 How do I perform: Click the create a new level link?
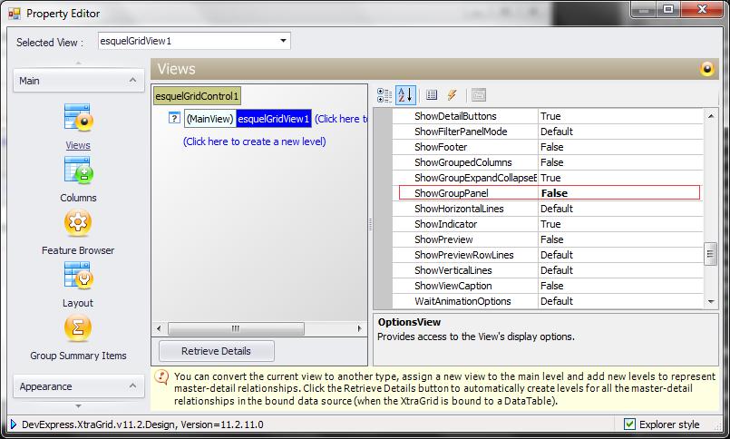[254, 141]
